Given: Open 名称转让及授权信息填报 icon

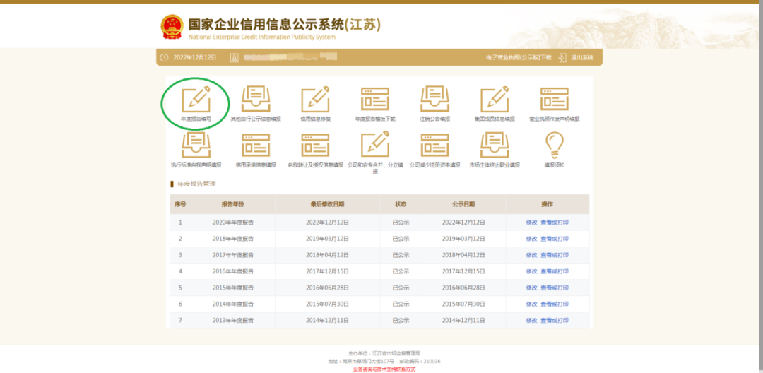Looking at the screenshot, I should pos(315,145).
